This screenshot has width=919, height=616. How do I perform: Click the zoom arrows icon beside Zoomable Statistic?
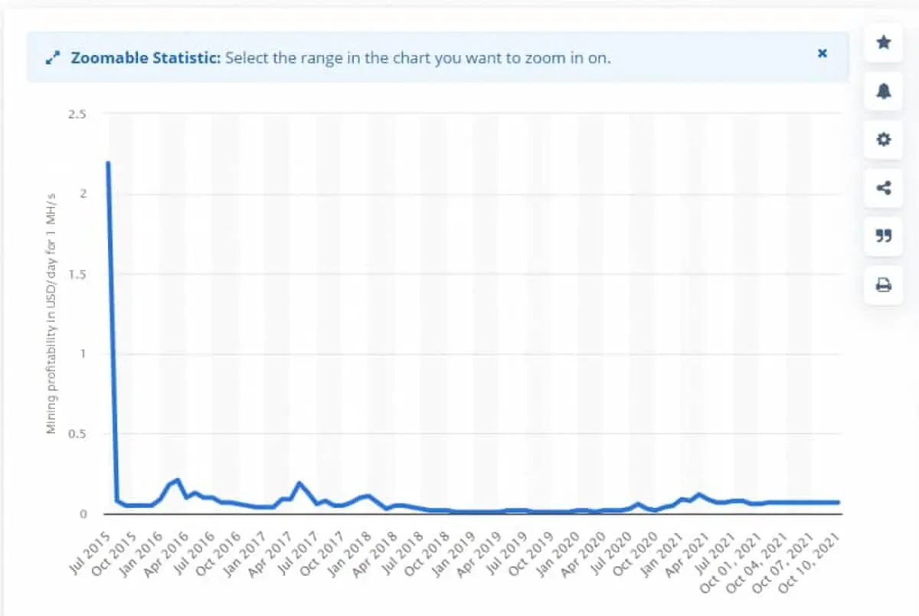click(53, 58)
